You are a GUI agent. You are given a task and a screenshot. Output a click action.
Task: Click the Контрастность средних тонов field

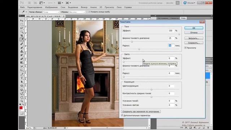click(x=171, y=93)
